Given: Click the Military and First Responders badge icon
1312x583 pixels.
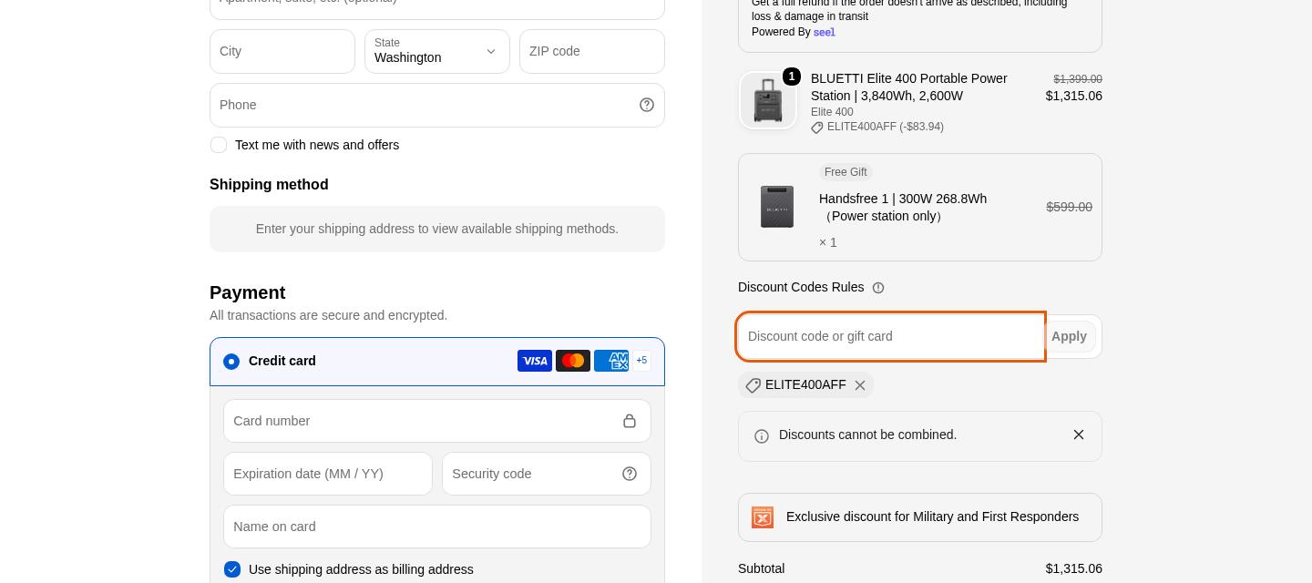Looking at the screenshot, I should click(763, 517).
